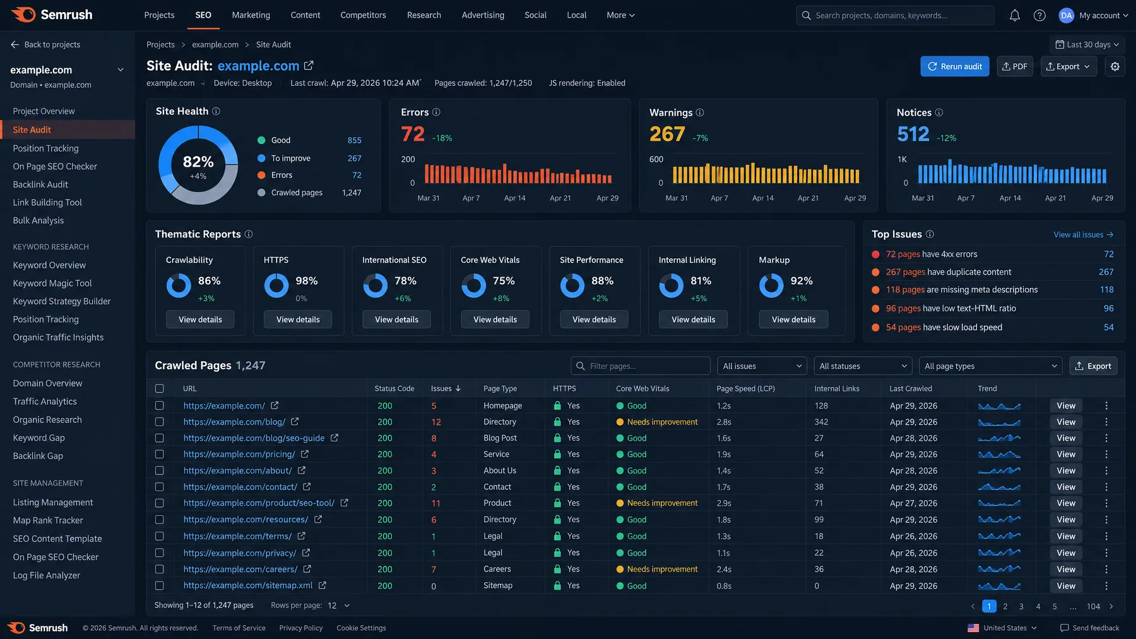Open the Last 30 days date dropdown

coord(1087,44)
